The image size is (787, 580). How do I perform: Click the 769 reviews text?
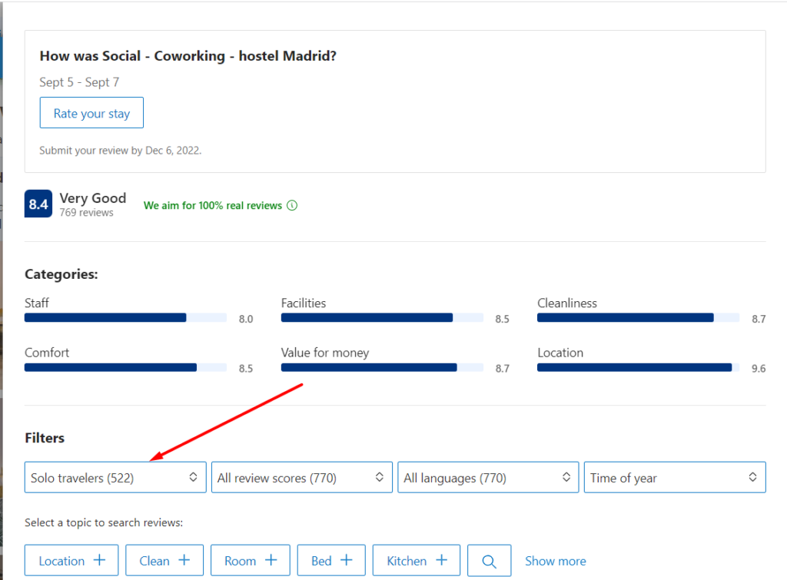point(86,213)
